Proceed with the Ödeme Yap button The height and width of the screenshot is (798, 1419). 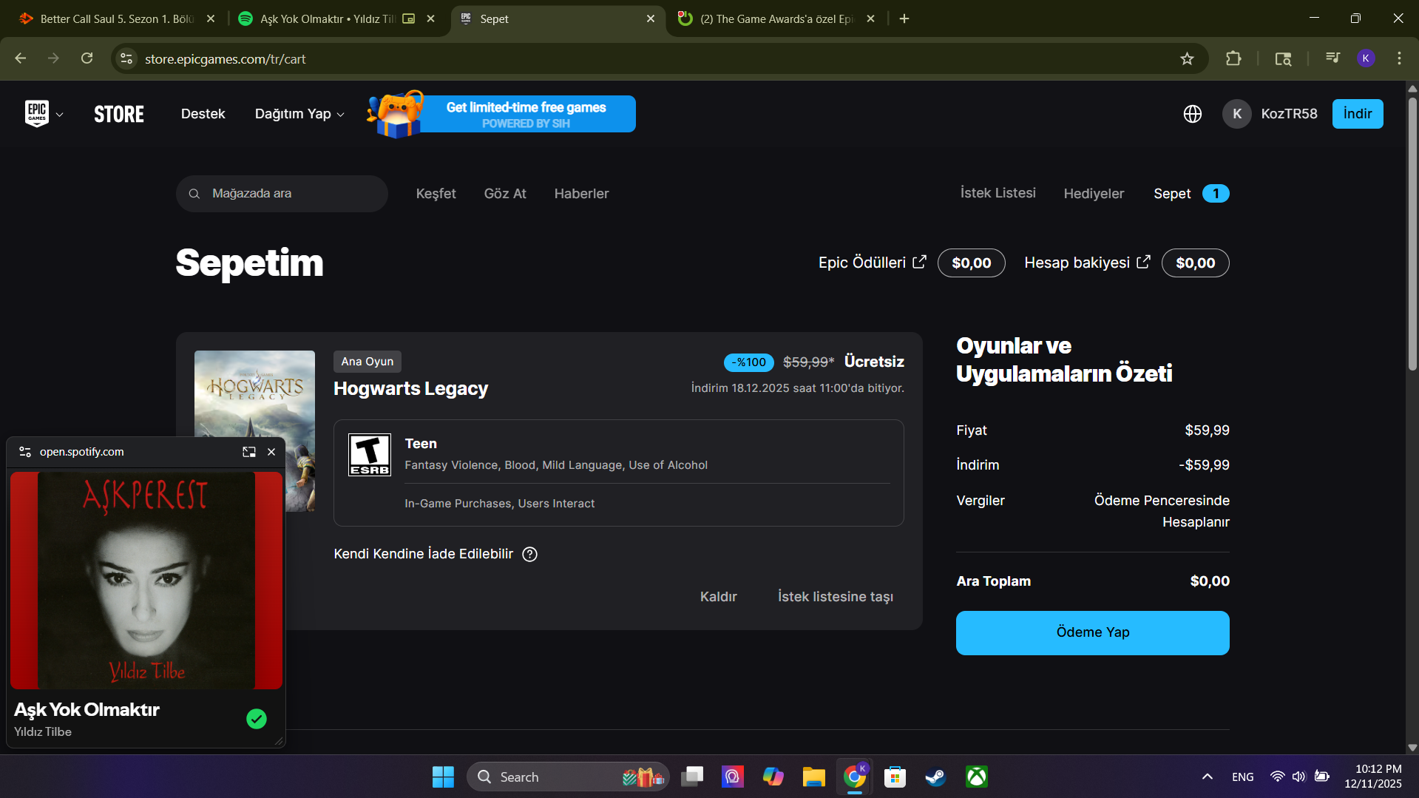(1092, 632)
